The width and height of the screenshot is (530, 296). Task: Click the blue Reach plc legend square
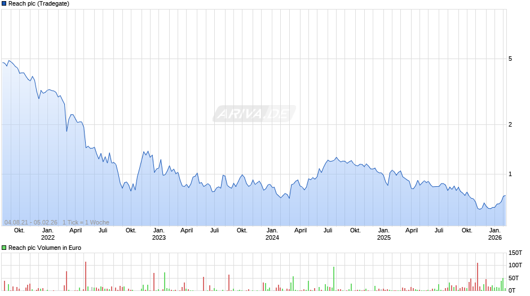coord(4,4)
